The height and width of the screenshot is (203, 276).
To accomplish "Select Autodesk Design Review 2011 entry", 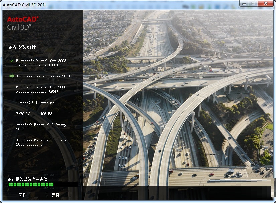I will 43,76.
